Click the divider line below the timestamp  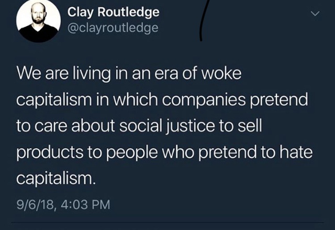click(x=167, y=223)
